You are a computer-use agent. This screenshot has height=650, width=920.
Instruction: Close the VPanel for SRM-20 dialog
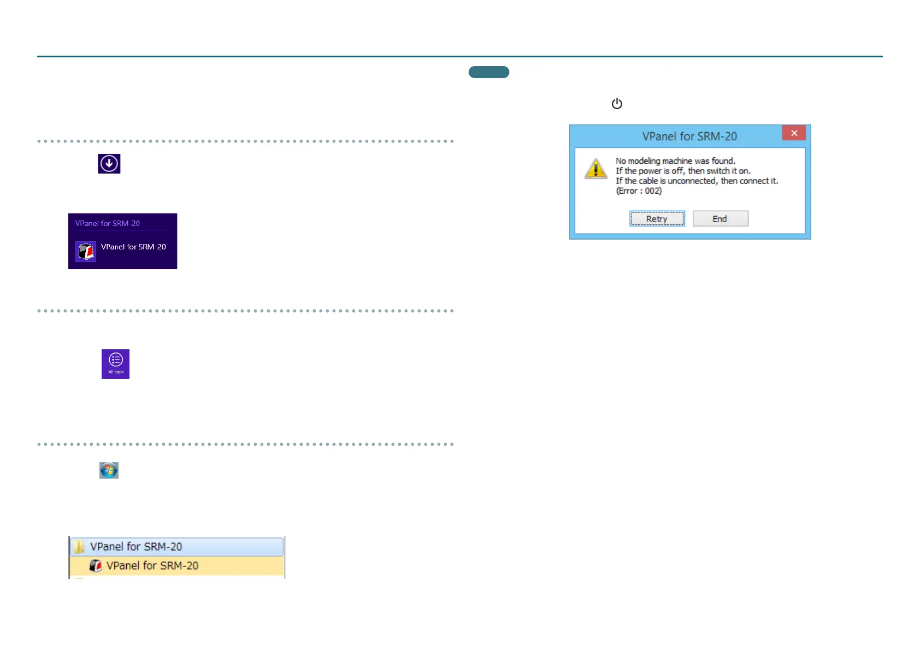click(x=794, y=133)
